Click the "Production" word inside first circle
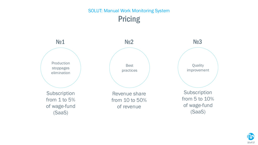Viewport: 258px width, 145px height. [x=61, y=63]
